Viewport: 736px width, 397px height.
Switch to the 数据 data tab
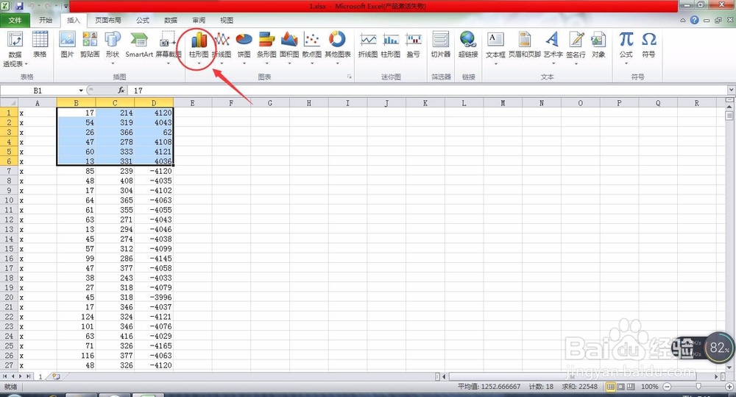(x=171, y=20)
